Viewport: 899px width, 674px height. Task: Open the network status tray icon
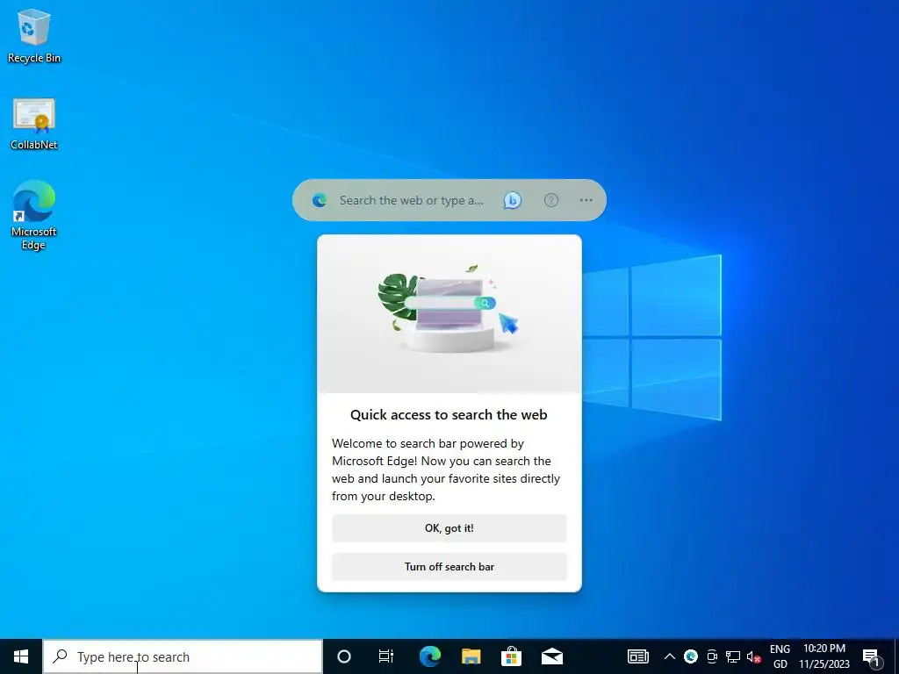click(733, 656)
